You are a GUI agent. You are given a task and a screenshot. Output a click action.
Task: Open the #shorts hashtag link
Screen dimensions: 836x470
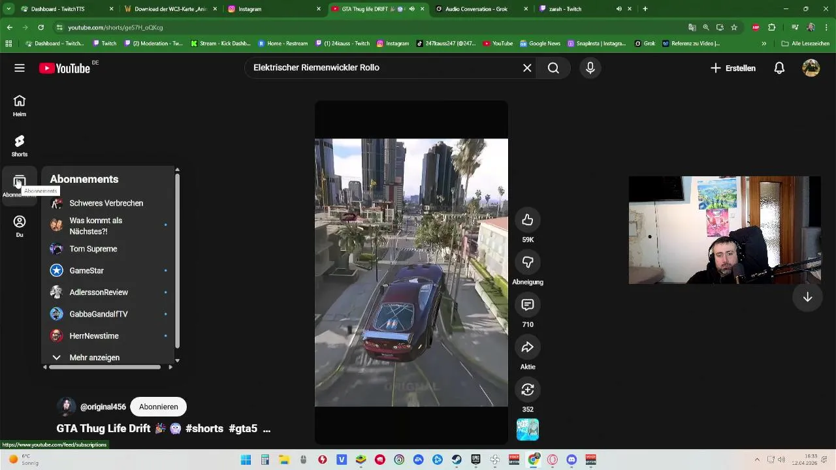click(204, 429)
